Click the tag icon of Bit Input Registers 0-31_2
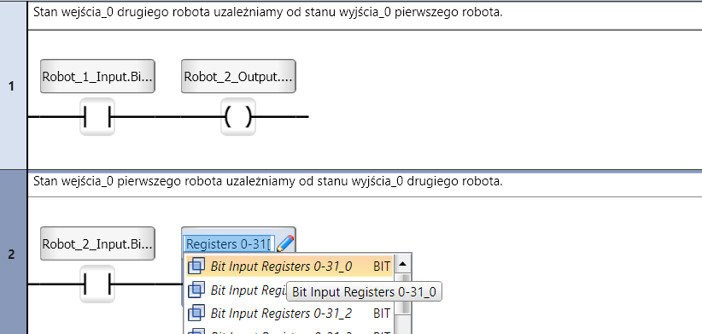 coord(196,313)
